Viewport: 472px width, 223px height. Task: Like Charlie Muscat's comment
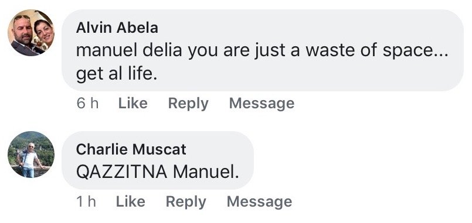pyautogui.click(x=130, y=201)
